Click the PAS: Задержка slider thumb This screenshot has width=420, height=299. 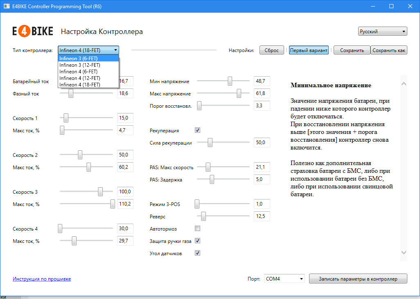click(x=212, y=179)
